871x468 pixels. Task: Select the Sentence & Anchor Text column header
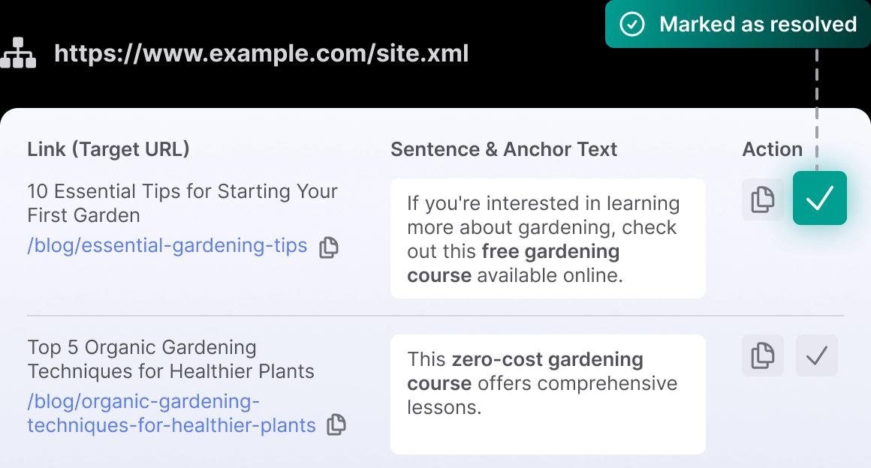coord(504,149)
